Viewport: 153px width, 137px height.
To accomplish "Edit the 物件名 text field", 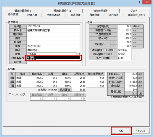I will point(53,30).
